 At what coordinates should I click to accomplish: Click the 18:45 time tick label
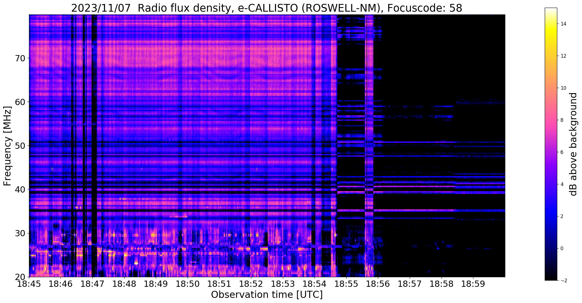[29, 283]
